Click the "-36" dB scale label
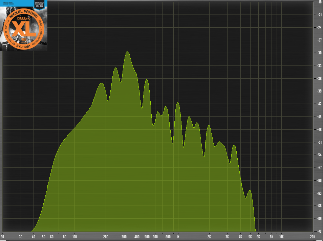 pos(319,79)
